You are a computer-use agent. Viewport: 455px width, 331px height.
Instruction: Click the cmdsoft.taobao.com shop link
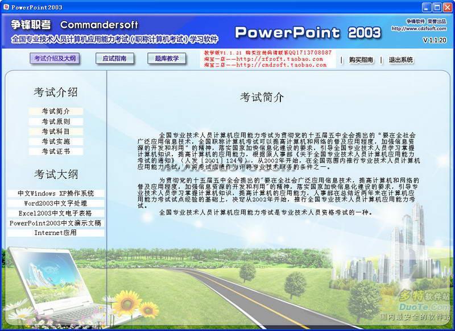coord(282,65)
